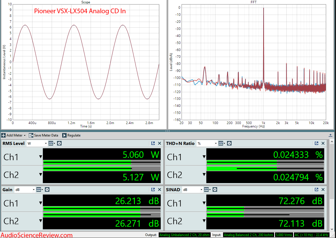Click the '5.000 Vrms' status bar entry
Image resolution: width=336 pixels, height=238 pixels.
click(284, 235)
